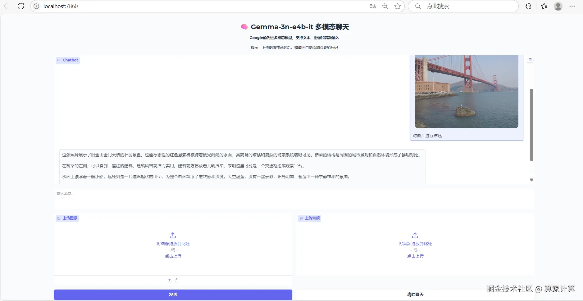Click the 上传音频 panel label

click(x=309, y=218)
